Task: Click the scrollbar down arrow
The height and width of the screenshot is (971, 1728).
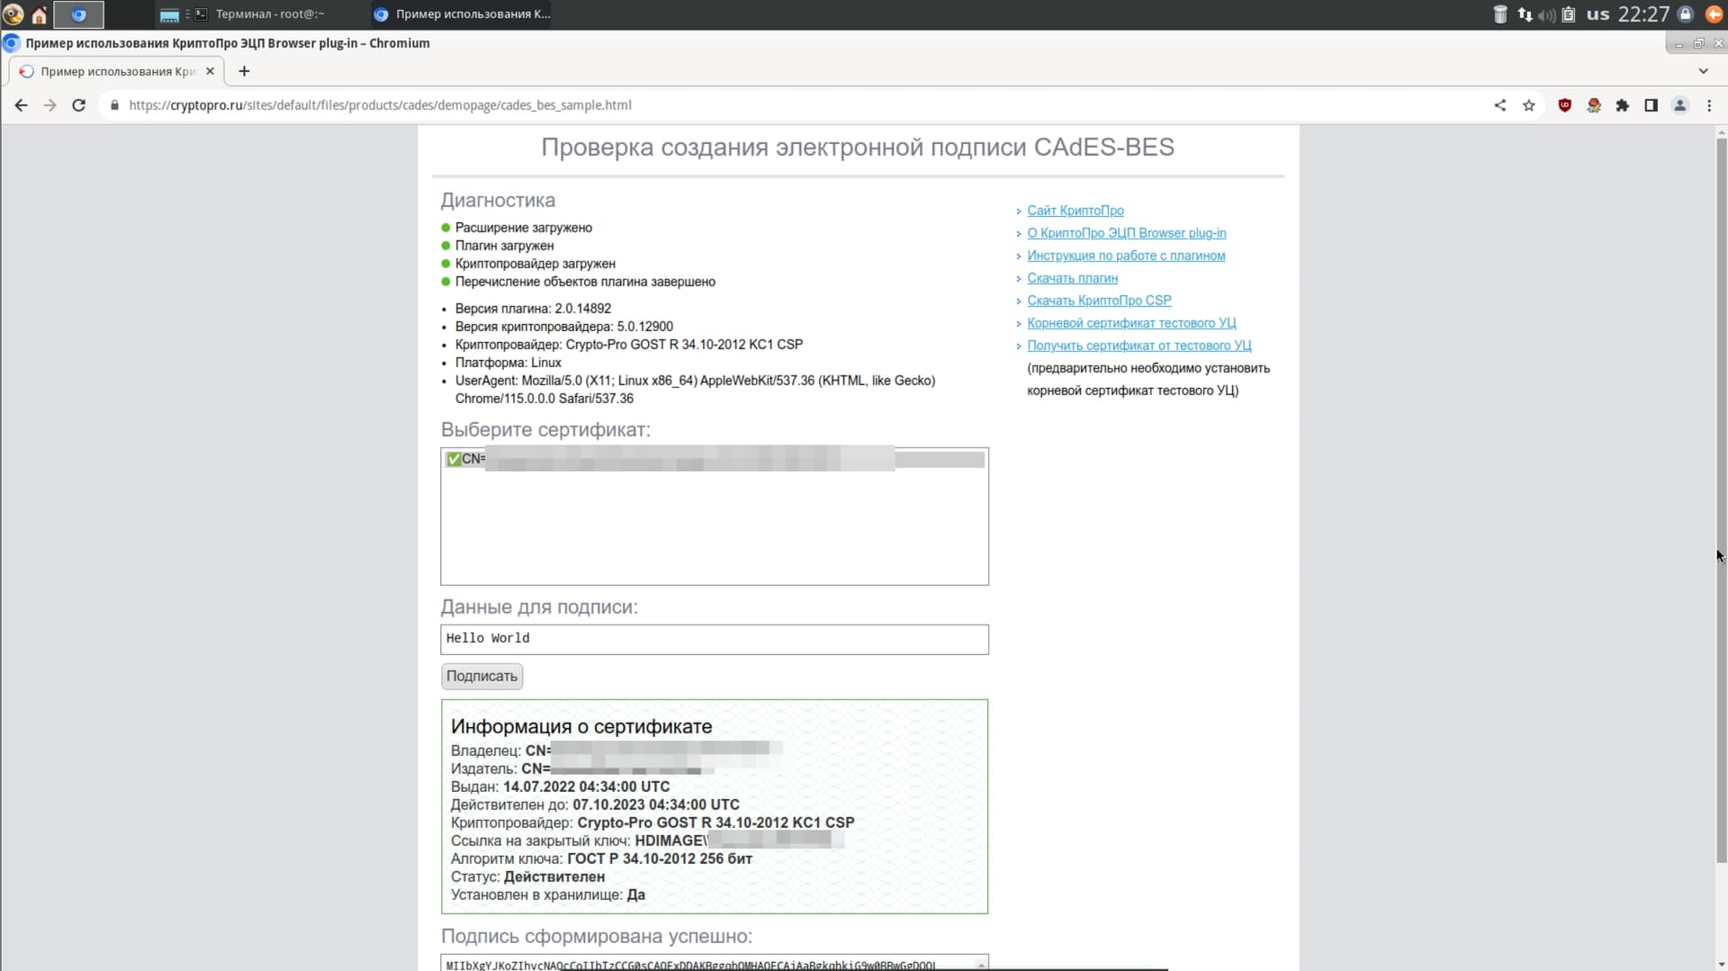Action: (1721, 964)
